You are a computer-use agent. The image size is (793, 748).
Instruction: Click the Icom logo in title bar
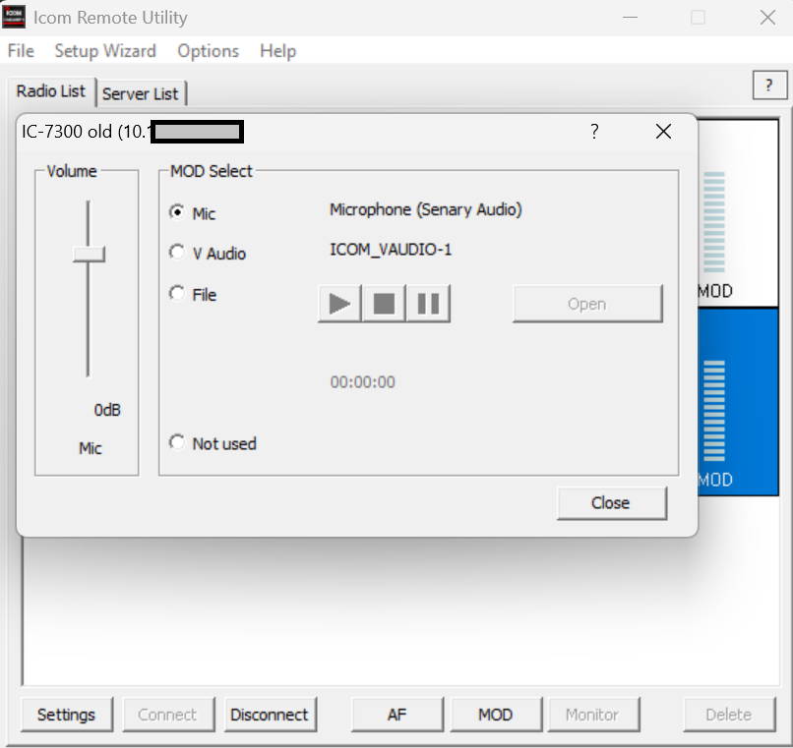pyautogui.click(x=15, y=18)
